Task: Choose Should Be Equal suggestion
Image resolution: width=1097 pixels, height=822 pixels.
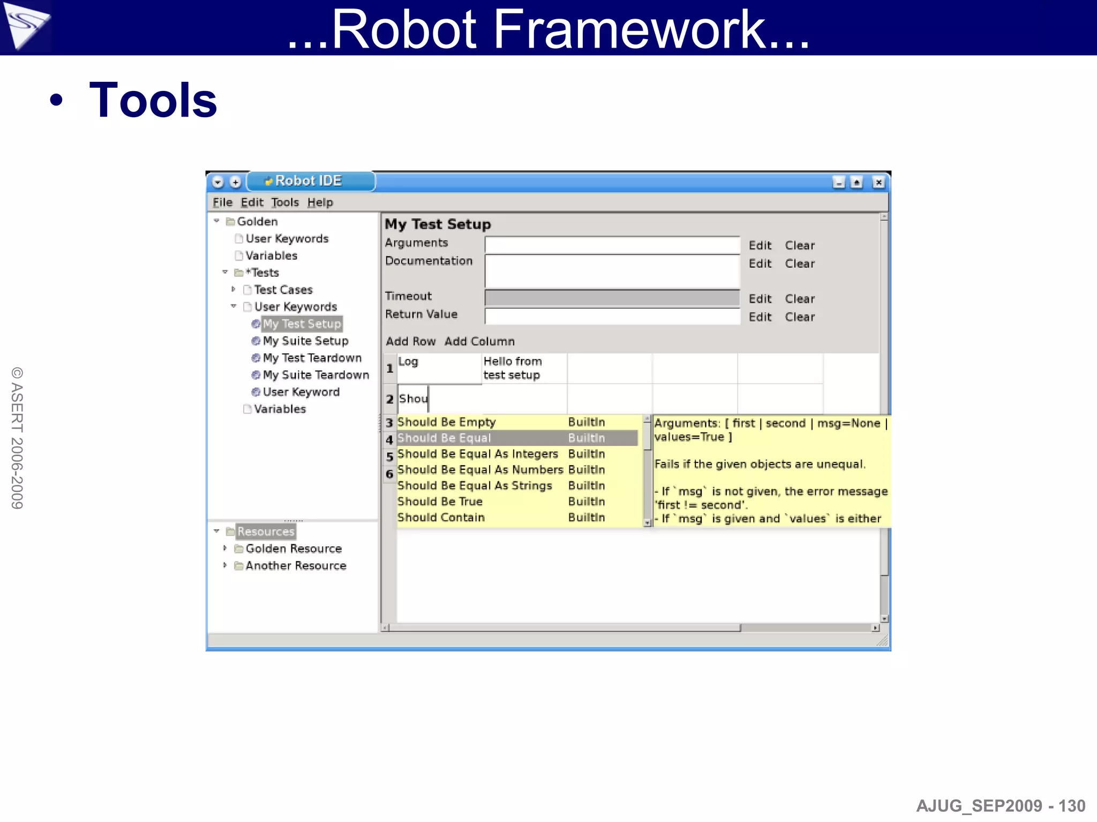Action: point(517,438)
